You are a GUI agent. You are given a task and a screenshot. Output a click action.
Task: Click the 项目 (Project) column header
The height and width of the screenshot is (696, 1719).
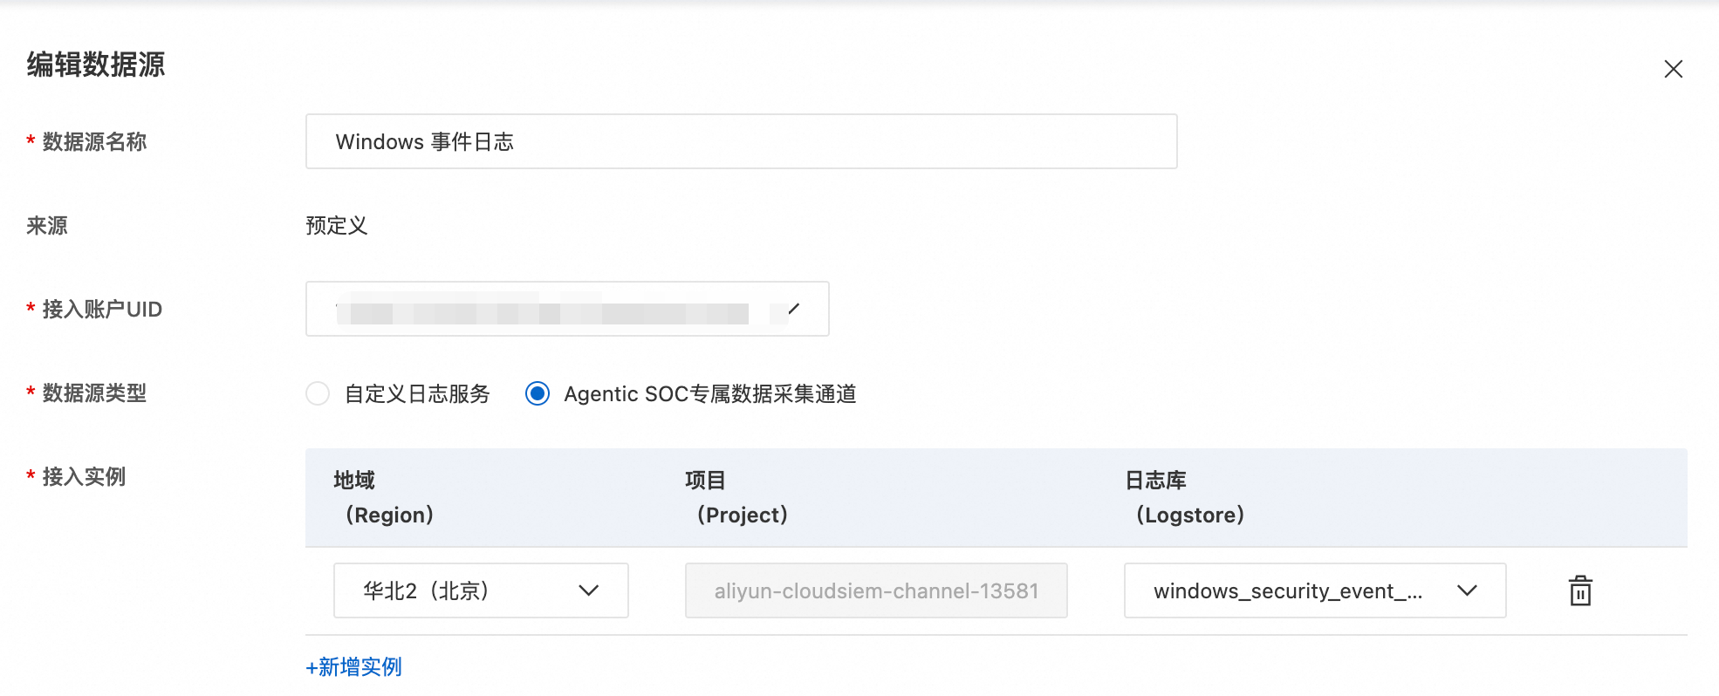coord(736,497)
